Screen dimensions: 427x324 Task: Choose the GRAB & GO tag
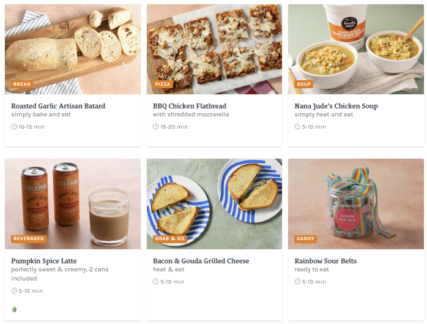(x=170, y=239)
